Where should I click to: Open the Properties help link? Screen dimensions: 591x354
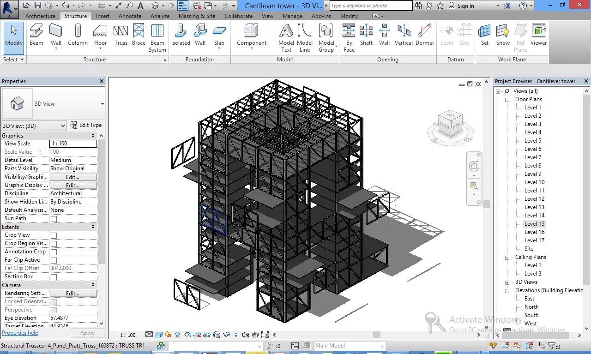20,332
